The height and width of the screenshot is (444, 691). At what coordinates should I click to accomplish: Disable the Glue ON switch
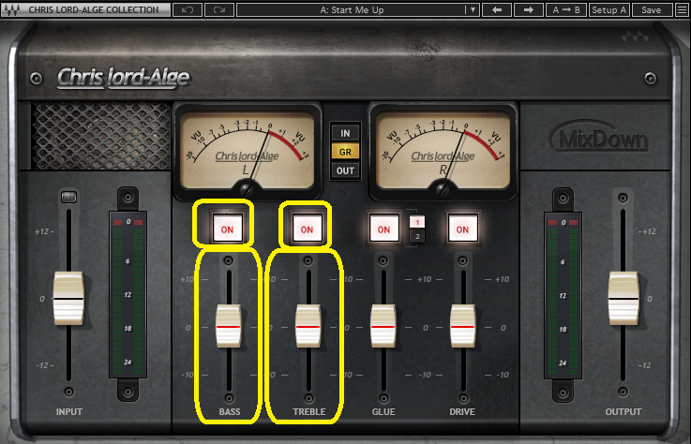pyautogui.click(x=382, y=228)
